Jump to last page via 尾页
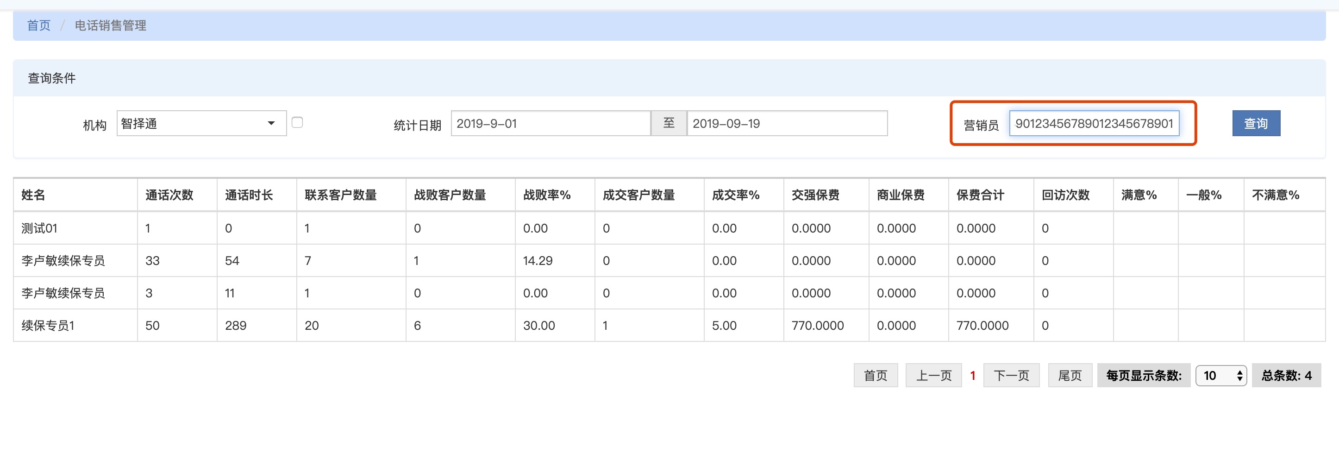Screen dimensions: 1339x466 click(x=1070, y=376)
